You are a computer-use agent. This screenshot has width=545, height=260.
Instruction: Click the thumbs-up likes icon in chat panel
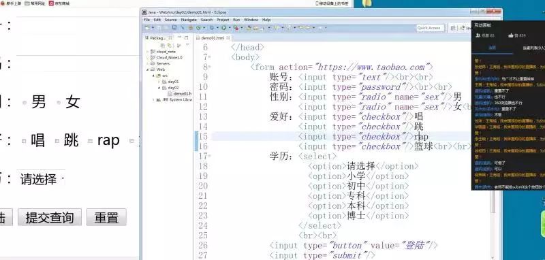click(510, 35)
